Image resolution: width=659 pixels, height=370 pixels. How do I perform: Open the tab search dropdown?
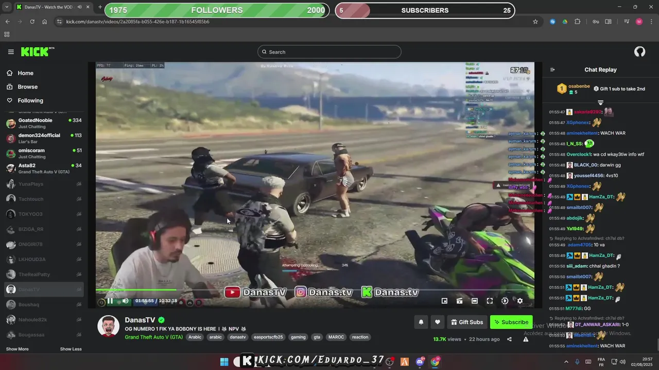[x=6, y=7]
